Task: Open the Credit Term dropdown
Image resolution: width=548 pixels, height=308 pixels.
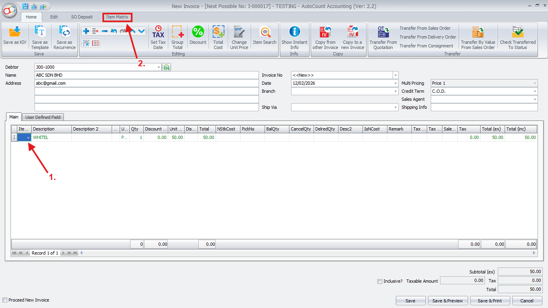Action: coord(534,92)
